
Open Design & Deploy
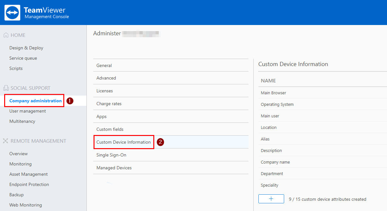(26, 48)
